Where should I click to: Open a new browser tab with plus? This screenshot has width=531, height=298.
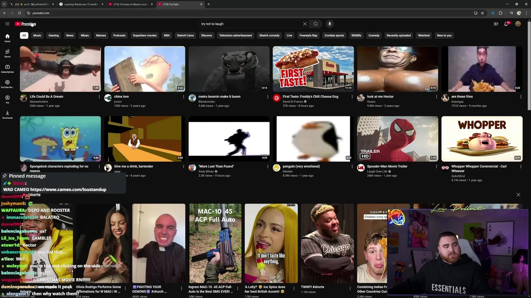[x=208, y=4]
